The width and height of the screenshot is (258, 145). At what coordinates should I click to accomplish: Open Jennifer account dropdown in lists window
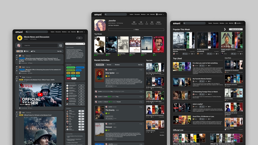pyautogui.click(x=239, y=23)
